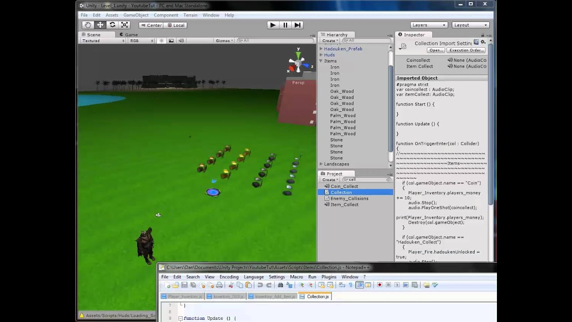Switch to the Game tab
The image size is (572, 322).
(128, 34)
